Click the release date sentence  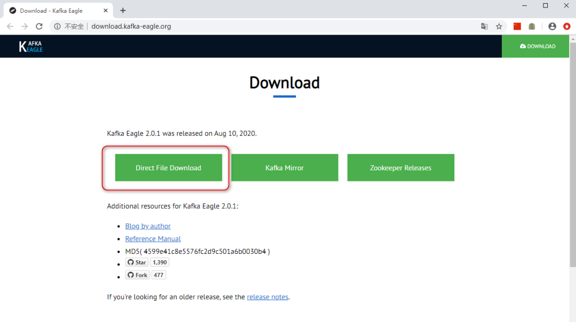(182, 134)
